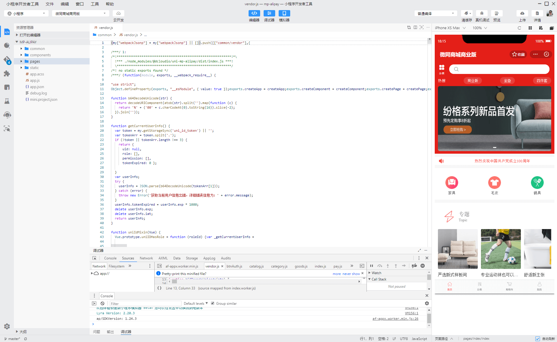Click the inspect element picker in the debugger
Viewport: 557px width, 342px height.
94,258
